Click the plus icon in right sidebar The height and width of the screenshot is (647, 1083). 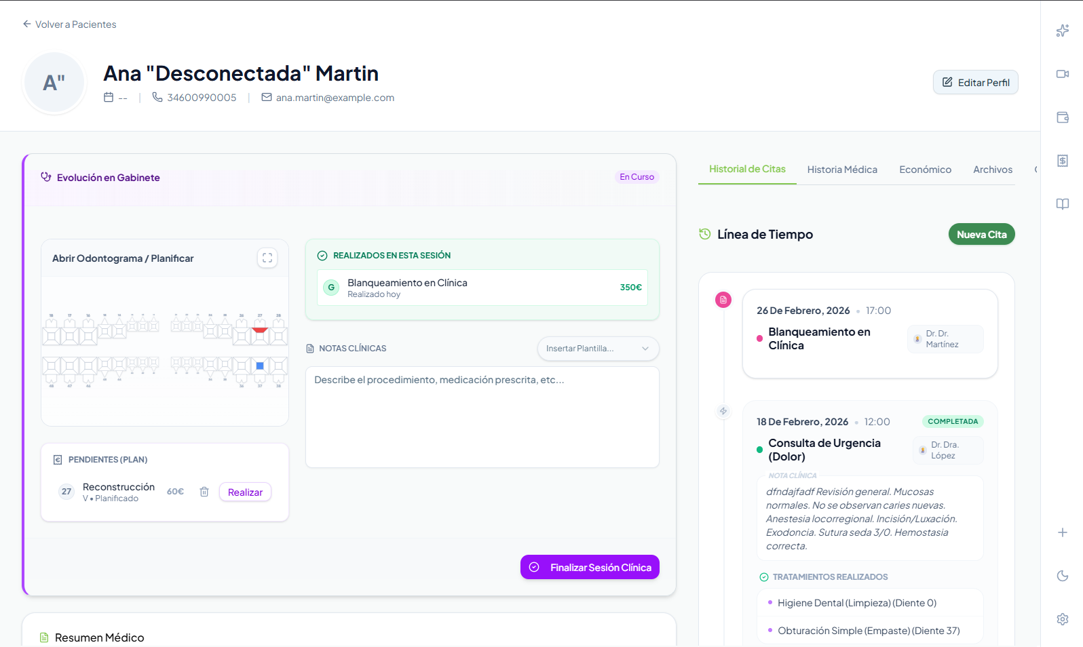pyautogui.click(x=1063, y=532)
